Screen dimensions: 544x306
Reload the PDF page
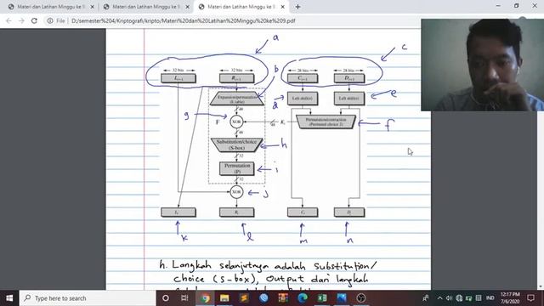tap(34, 20)
